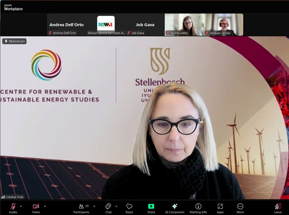
Task: Select Jacques Jacobs video thumbnail
Action: point(224,24)
